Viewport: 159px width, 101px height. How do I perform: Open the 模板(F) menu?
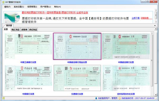[x=7, y=7]
